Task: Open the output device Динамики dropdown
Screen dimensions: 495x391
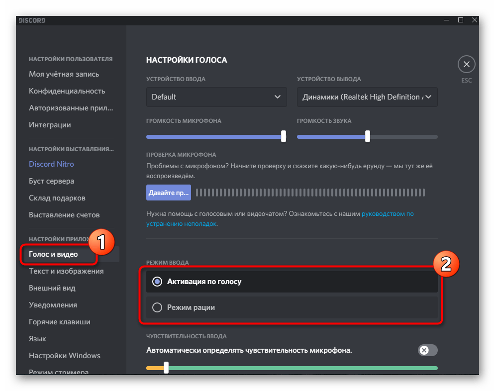Action: coord(367,97)
